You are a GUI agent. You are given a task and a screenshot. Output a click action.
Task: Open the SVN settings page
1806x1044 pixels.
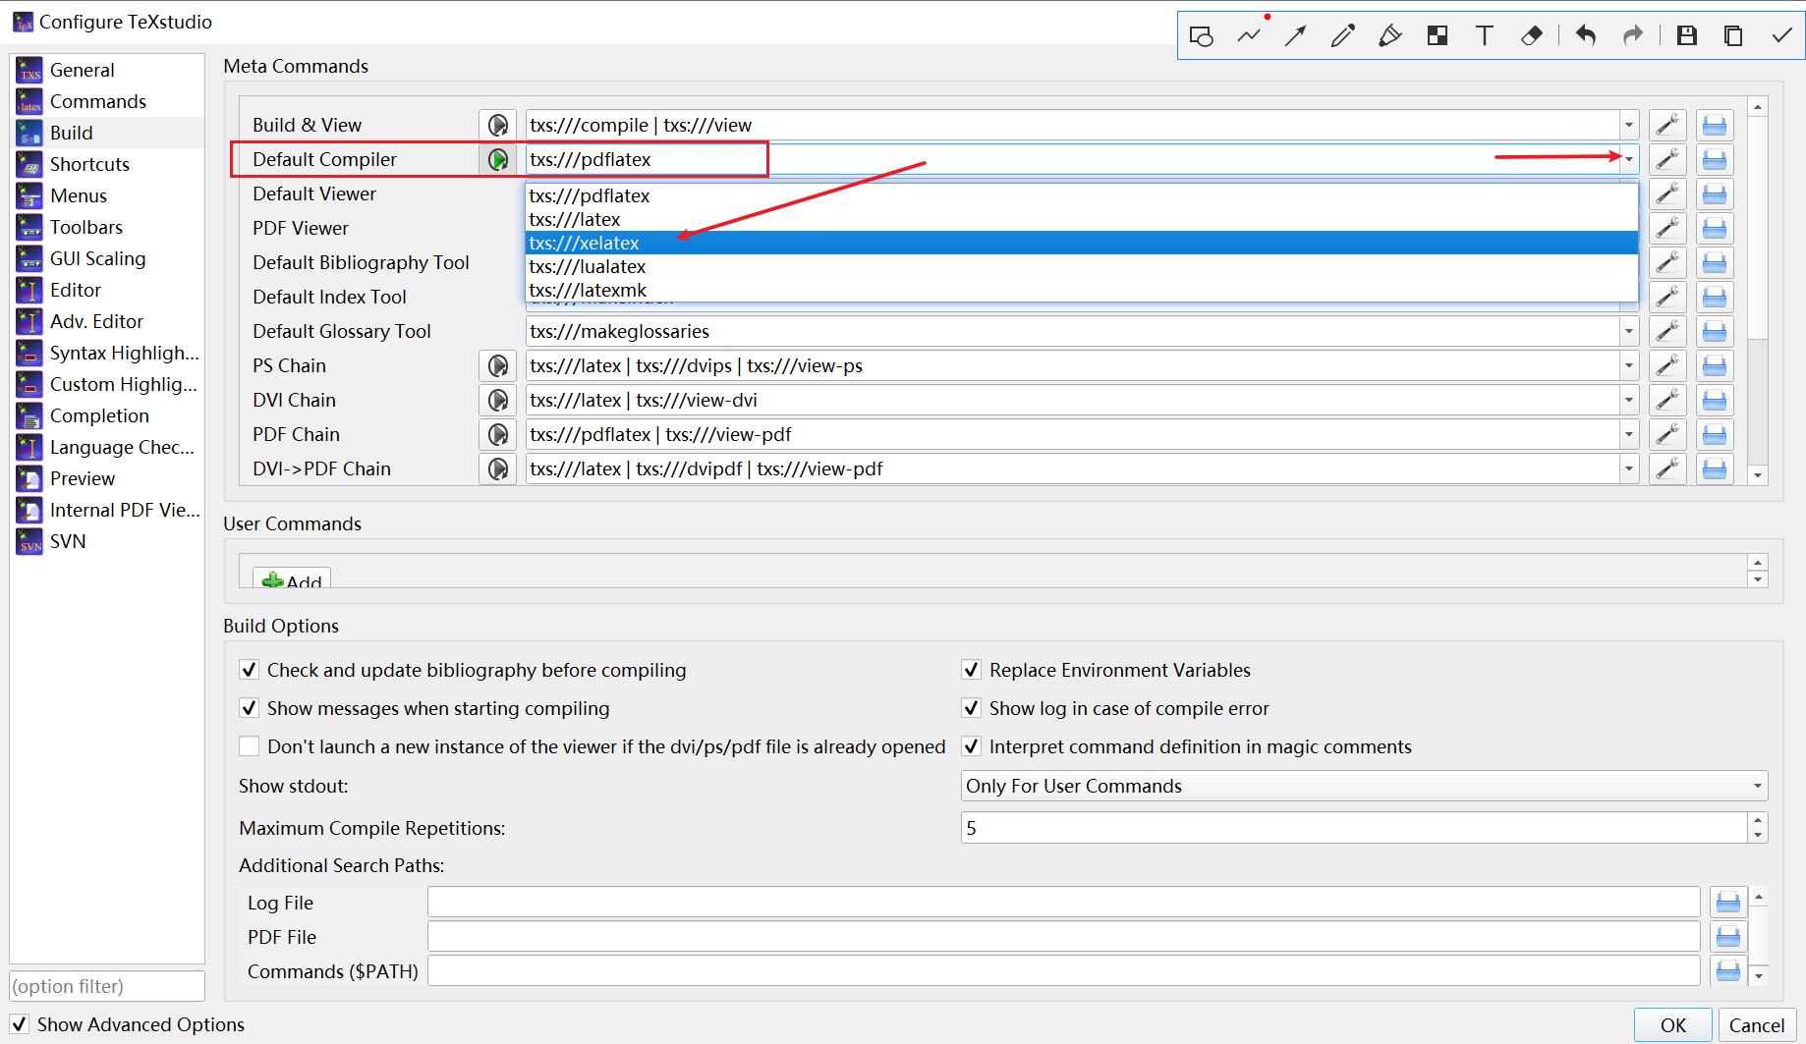point(108,541)
